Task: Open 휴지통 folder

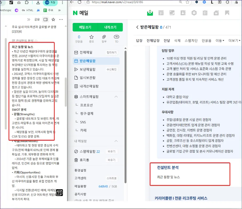Action: coord(84,160)
